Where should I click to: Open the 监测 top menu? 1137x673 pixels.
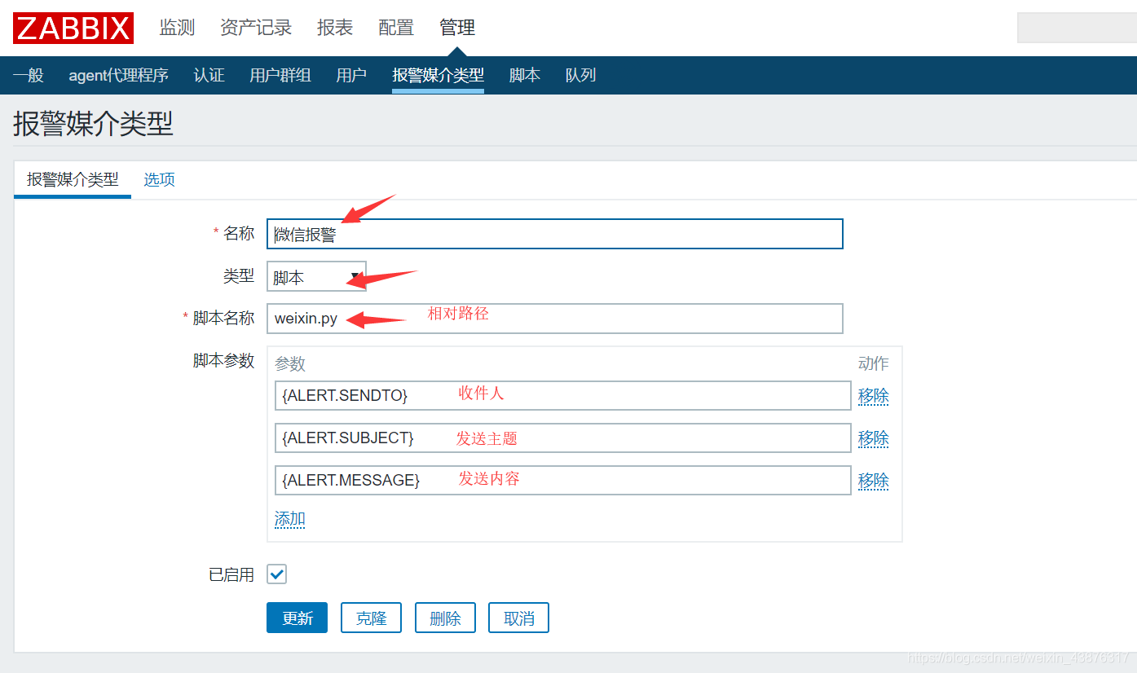point(177,28)
